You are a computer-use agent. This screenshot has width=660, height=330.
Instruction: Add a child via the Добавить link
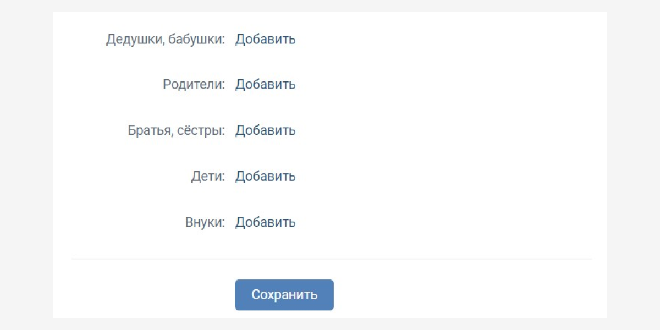pos(266,177)
